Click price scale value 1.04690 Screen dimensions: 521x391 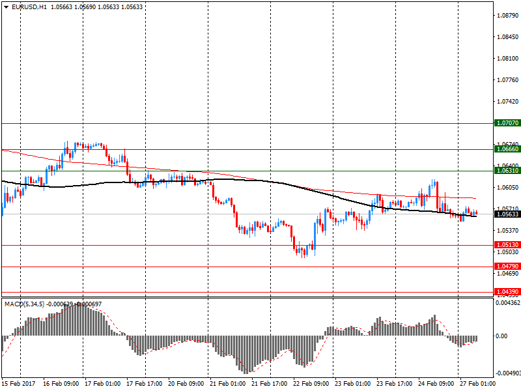click(507, 274)
